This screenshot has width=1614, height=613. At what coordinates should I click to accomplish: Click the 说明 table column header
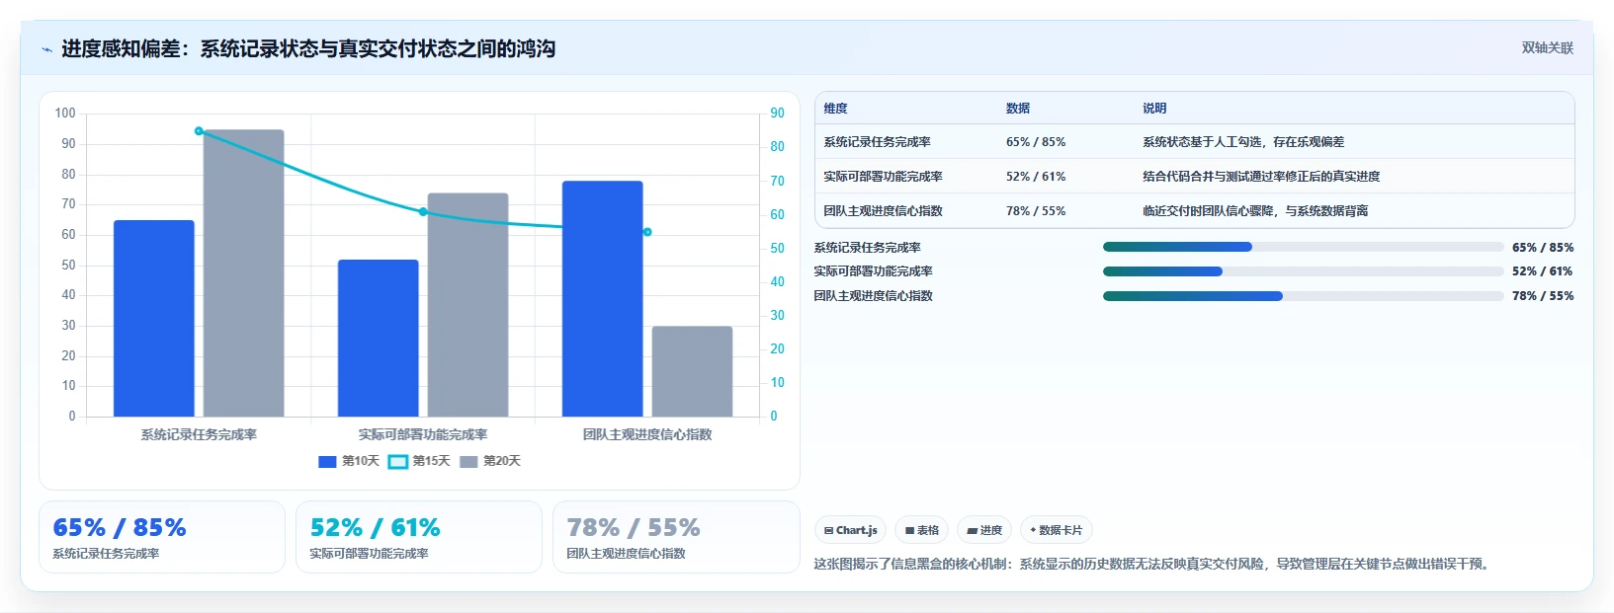click(1154, 109)
